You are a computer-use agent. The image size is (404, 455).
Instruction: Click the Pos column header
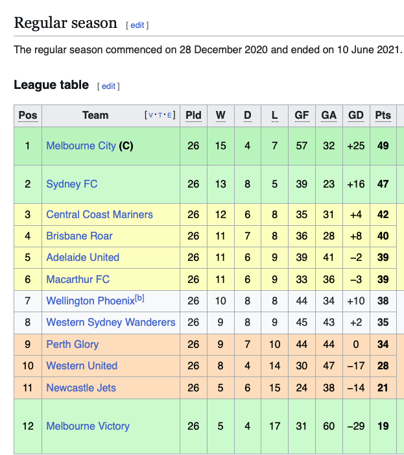[x=28, y=116]
